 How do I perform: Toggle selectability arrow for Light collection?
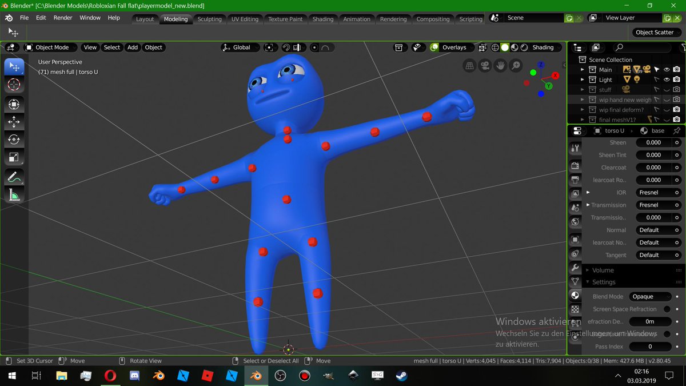(657, 79)
